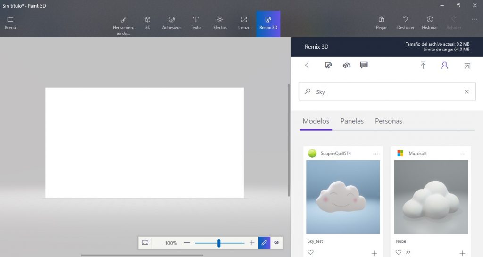Toggle the Remix 3D panel
The height and width of the screenshot is (257, 483).
pos(268,24)
